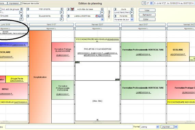Image resolution: width=195 pixels, height=130 pixels.
Task: Delete the predefined list with red X icon
Action: point(97,16)
